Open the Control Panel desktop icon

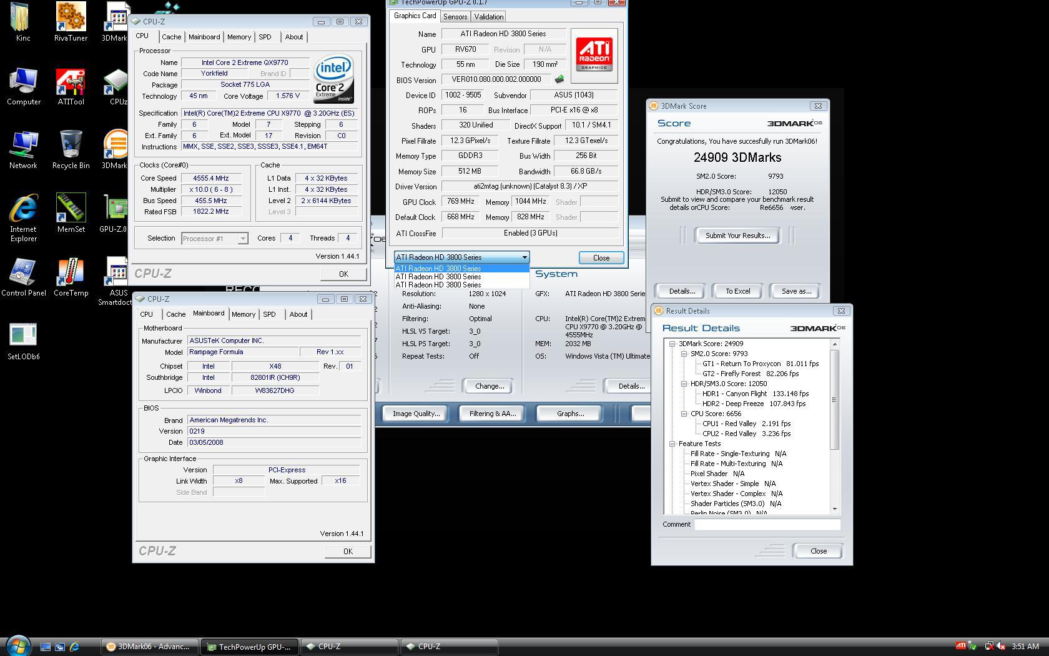(x=23, y=277)
